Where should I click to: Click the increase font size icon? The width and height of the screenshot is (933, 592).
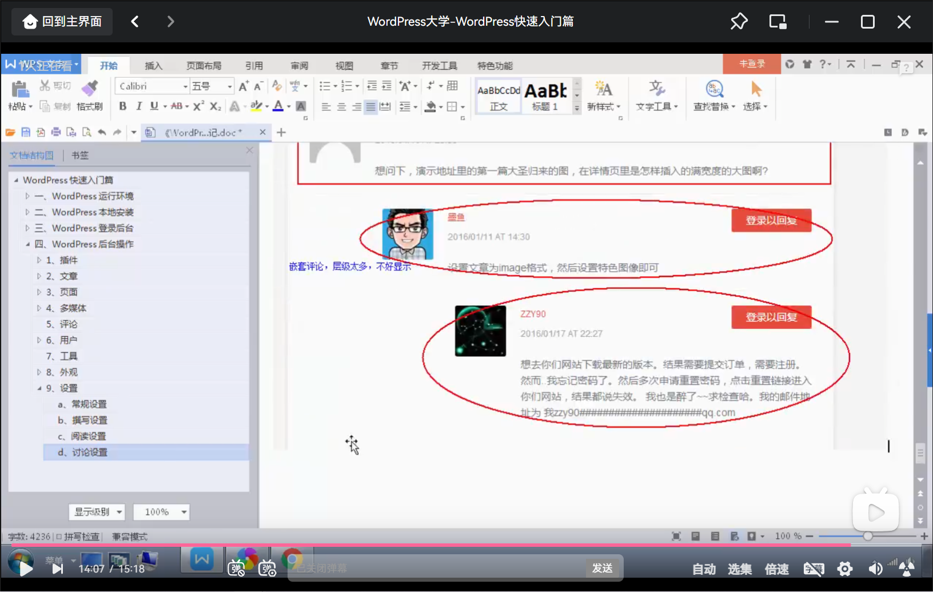(x=244, y=86)
